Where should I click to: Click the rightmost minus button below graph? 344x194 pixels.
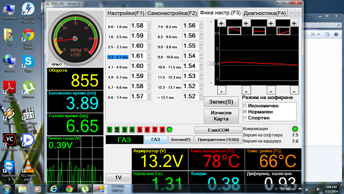tap(294, 90)
